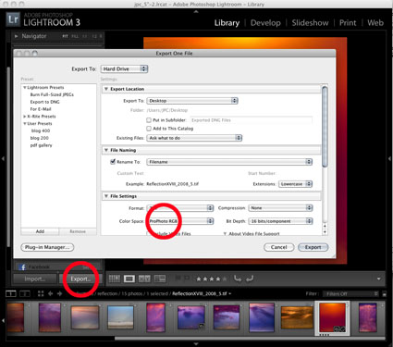Select the golden orange filmstrip thumbnail
The width and height of the screenshot is (393, 347).
[297, 317]
